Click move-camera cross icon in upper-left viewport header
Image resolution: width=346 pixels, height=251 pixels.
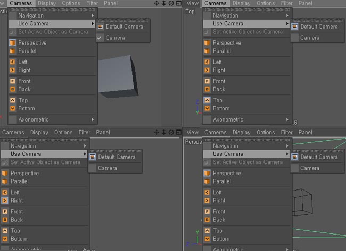pyautogui.click(x=156, y=3)
